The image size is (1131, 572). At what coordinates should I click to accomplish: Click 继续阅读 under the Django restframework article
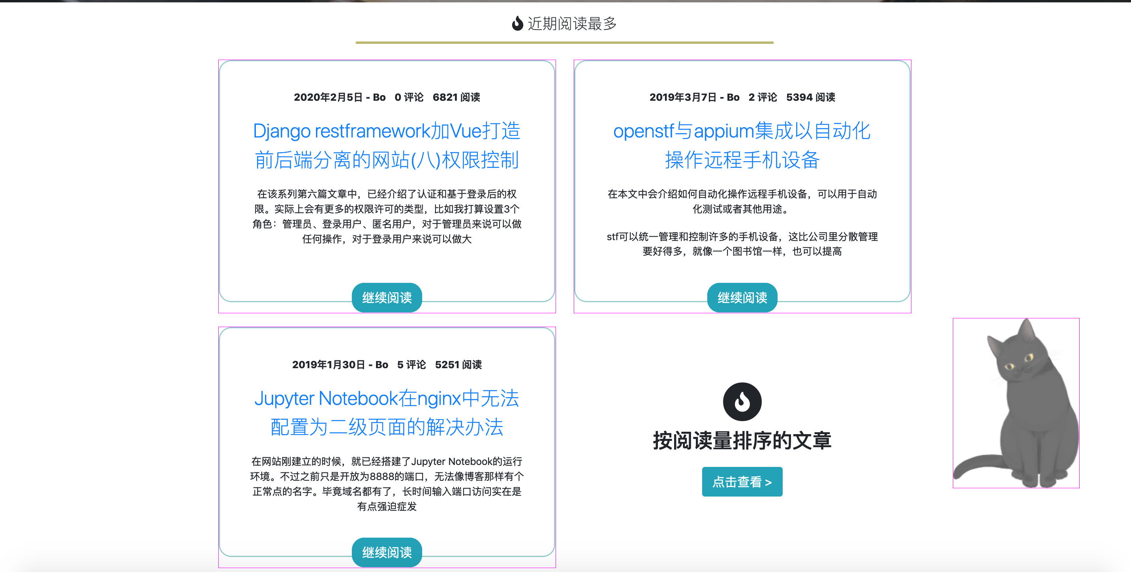387,297
